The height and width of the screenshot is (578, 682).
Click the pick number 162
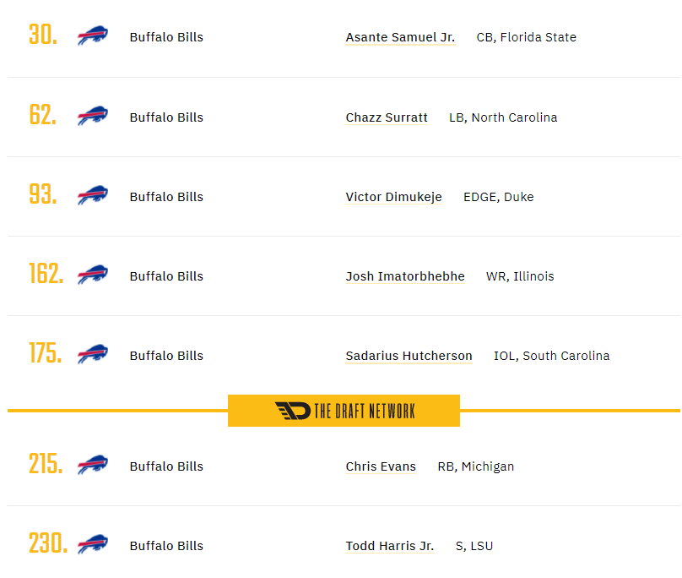point(46,274)
